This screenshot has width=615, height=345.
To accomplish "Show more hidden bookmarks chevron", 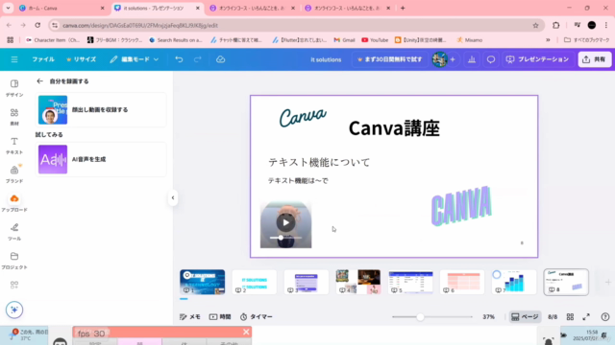I will pyautogui.click(x=548, y=40).
